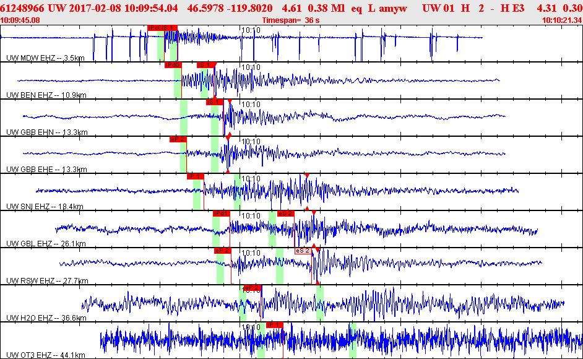This screenshot has height=359, width=583.
Task: Click the coordinates 46.5978 -119.8020
Action: (230, 8)
